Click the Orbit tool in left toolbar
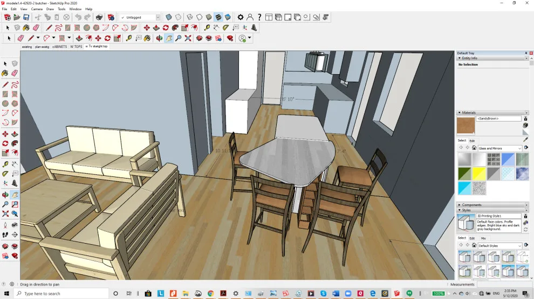This screenshot has width=534, height=299. point(5,195)
